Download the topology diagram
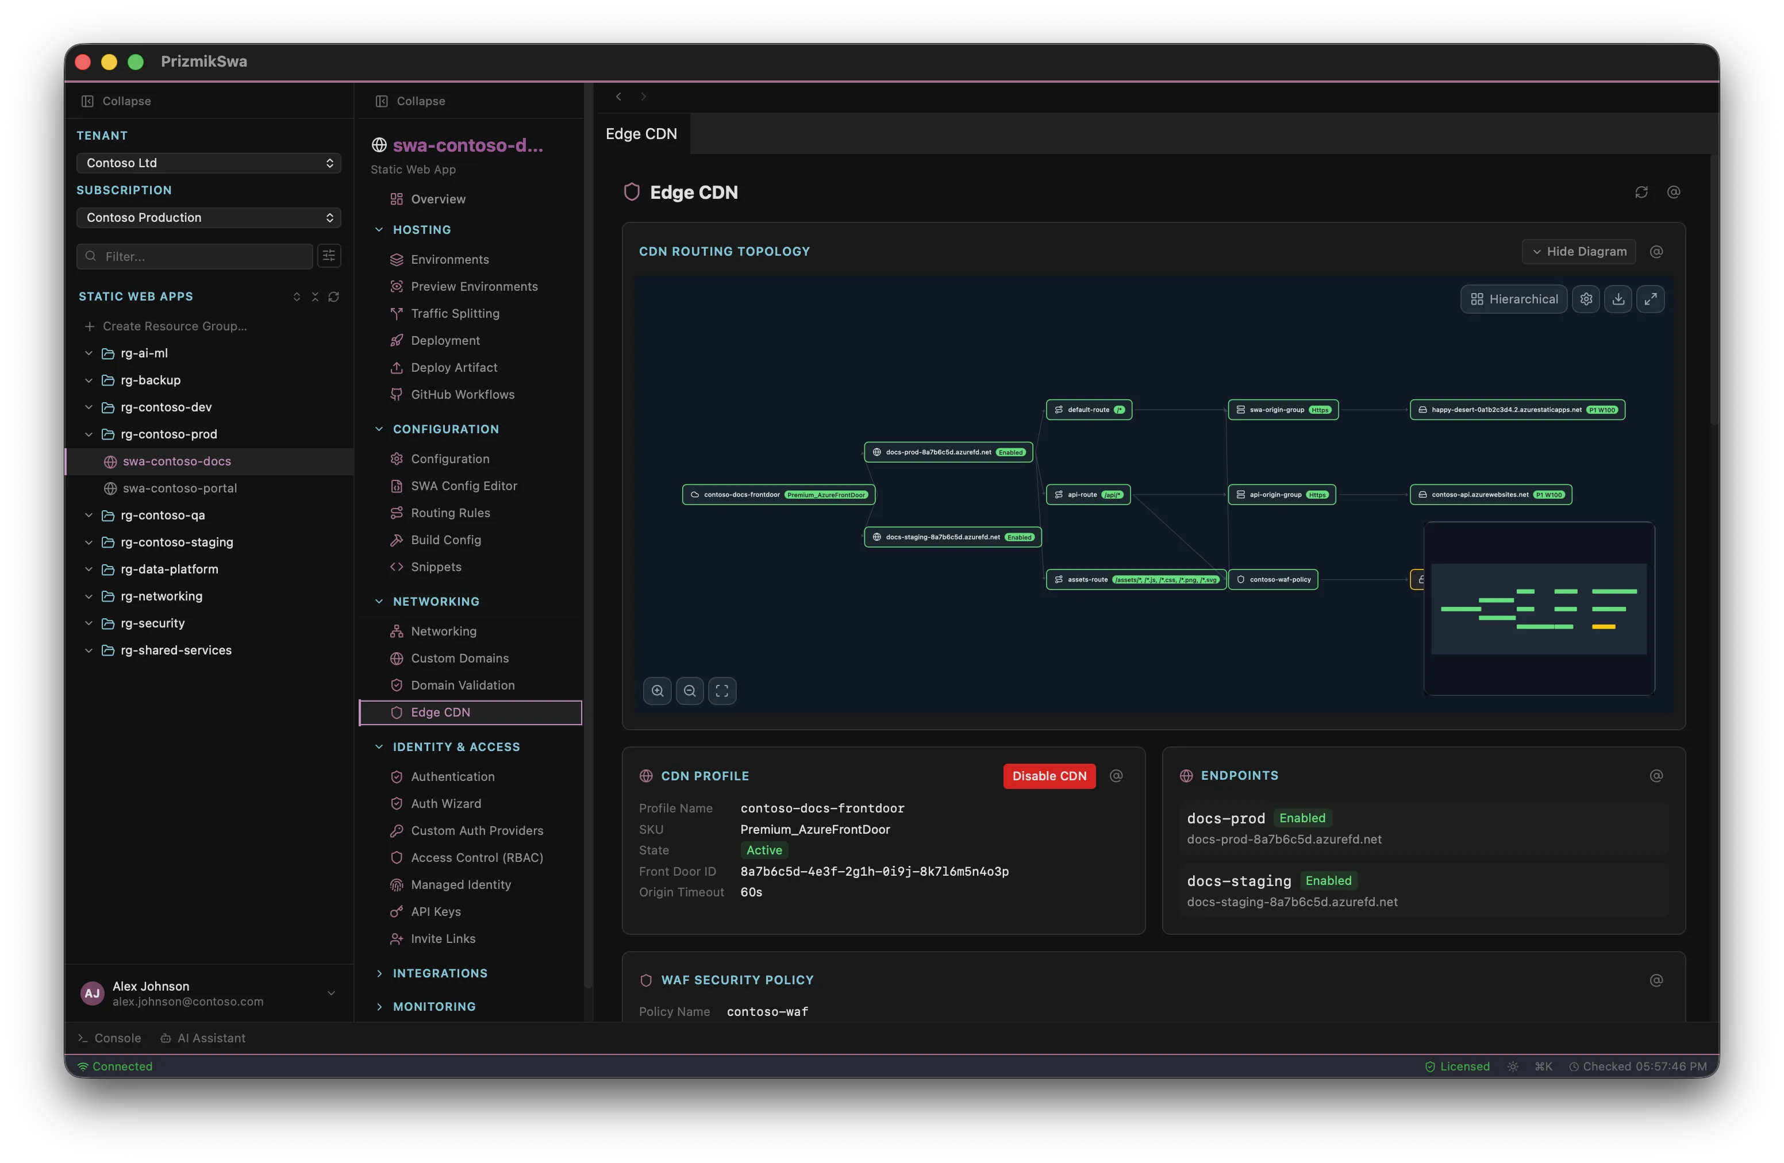The image size is (1784, 1163). coord(1618,298)
